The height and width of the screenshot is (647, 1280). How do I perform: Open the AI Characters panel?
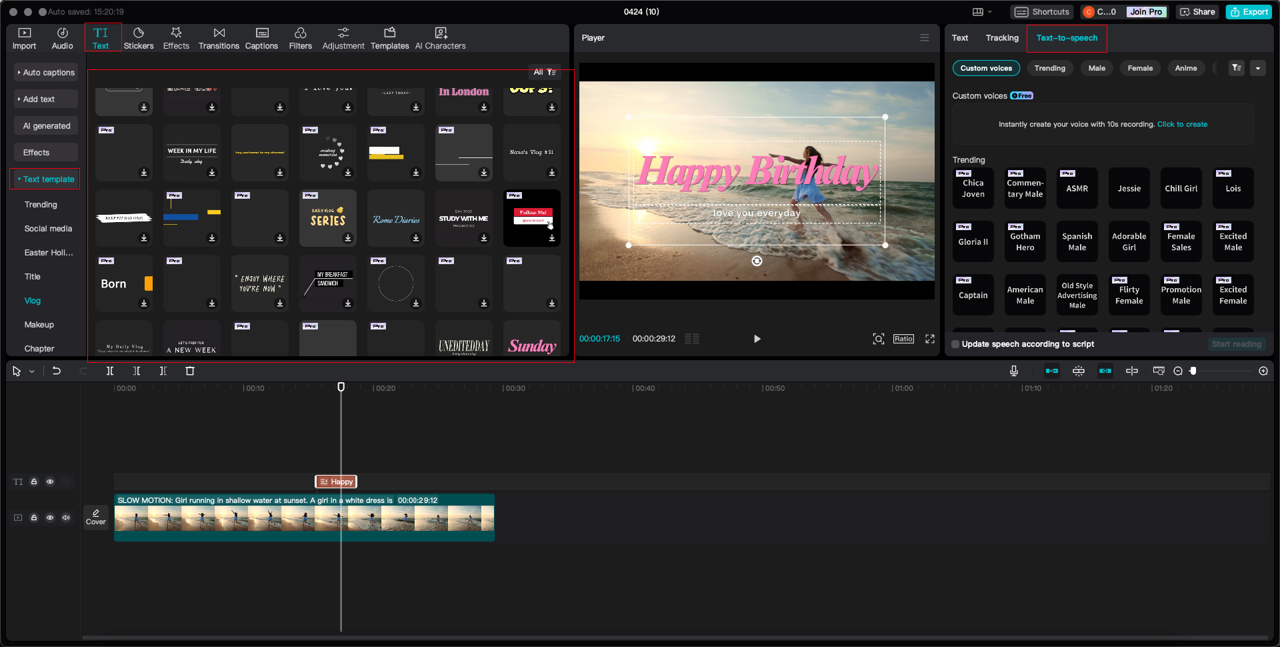pyautogui.click(x=440, y=38)
